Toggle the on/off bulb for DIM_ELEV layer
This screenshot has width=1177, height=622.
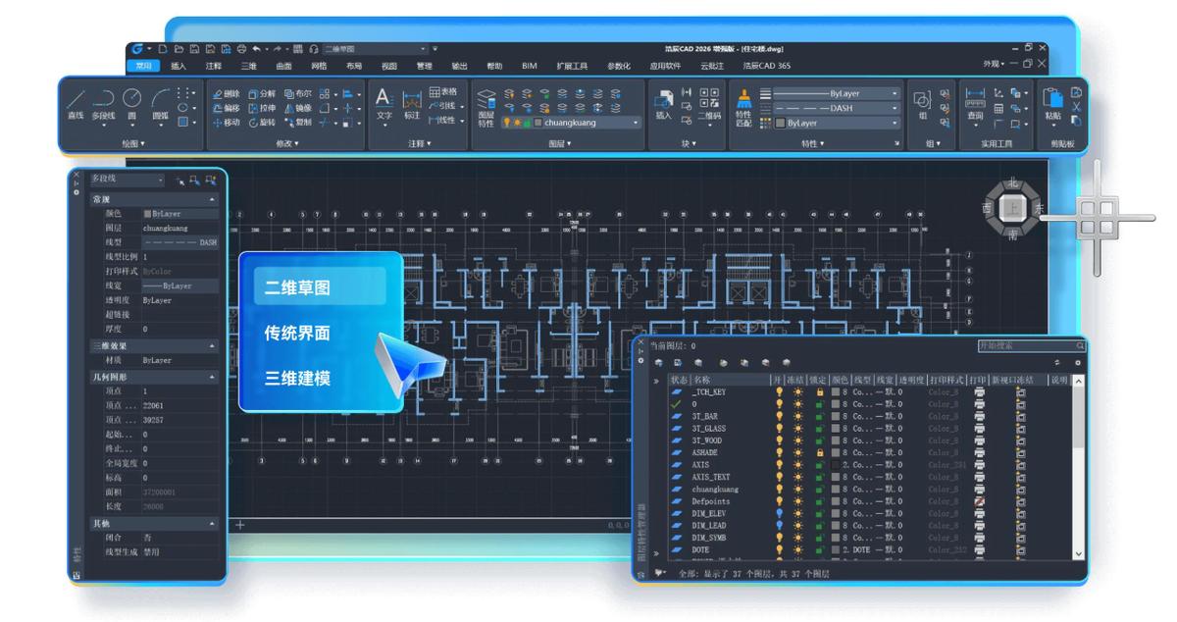click(x=780, y=513)
